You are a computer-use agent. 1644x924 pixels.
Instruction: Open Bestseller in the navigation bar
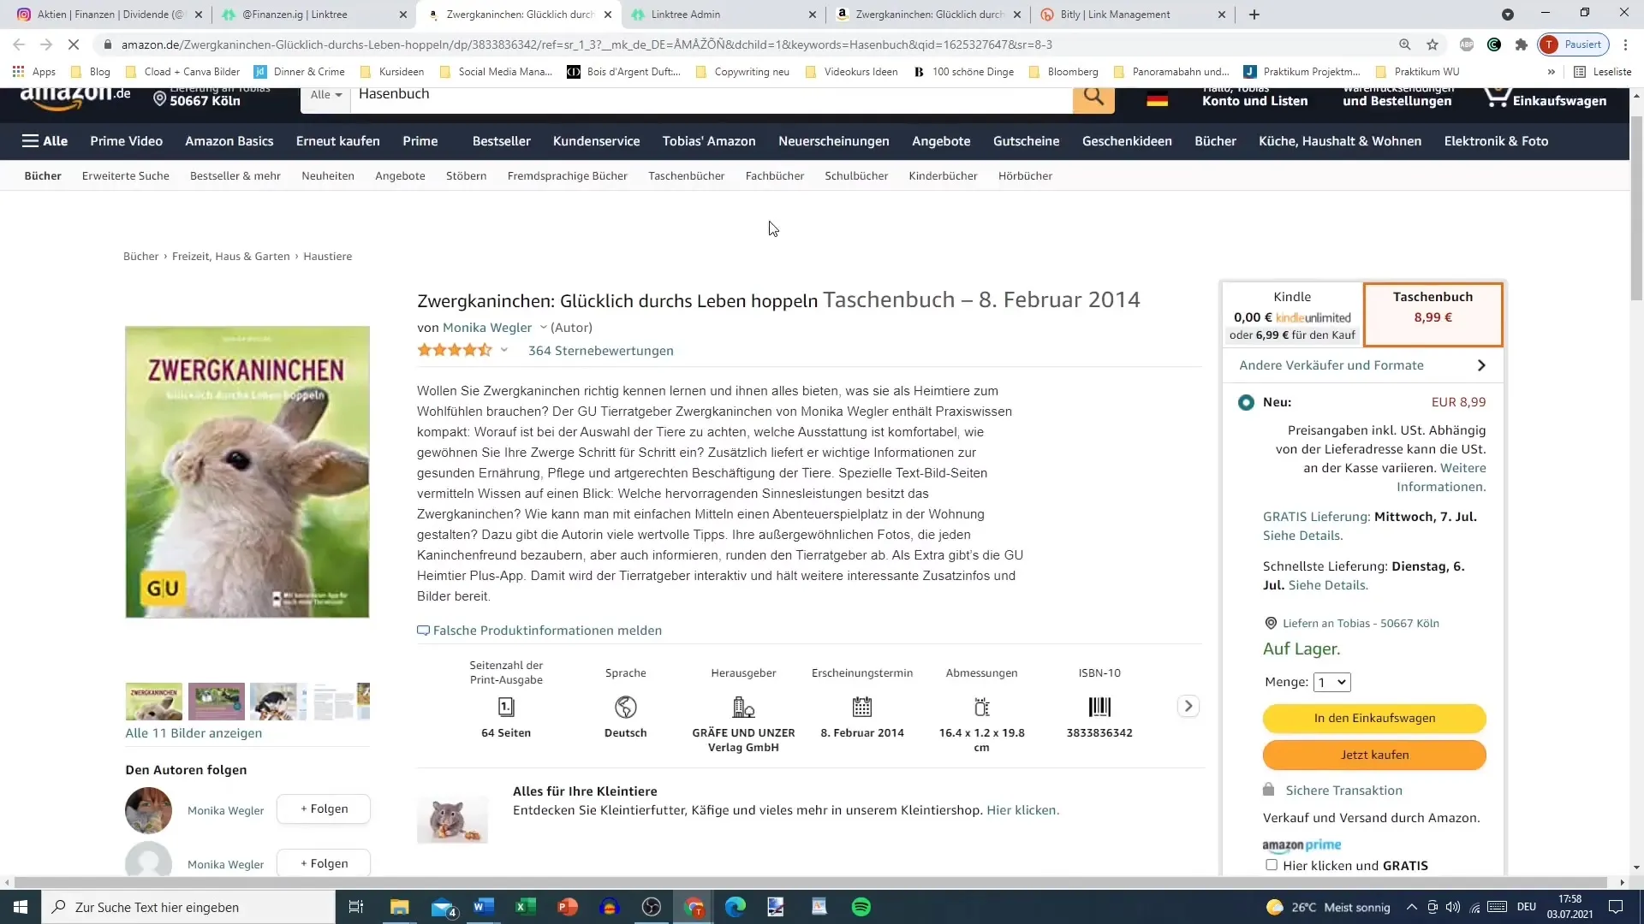tap(502, 141)
